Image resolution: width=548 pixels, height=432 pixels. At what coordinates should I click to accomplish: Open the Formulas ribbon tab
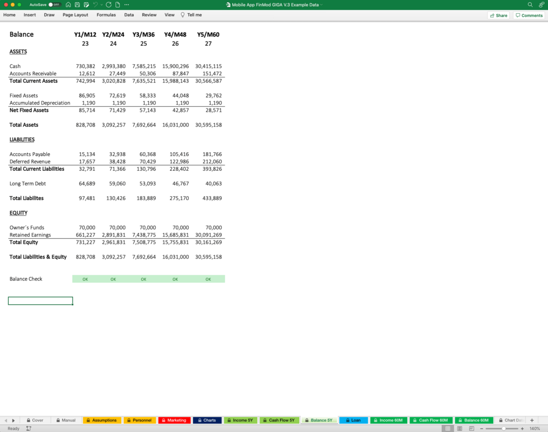click(x=106, y=15)
